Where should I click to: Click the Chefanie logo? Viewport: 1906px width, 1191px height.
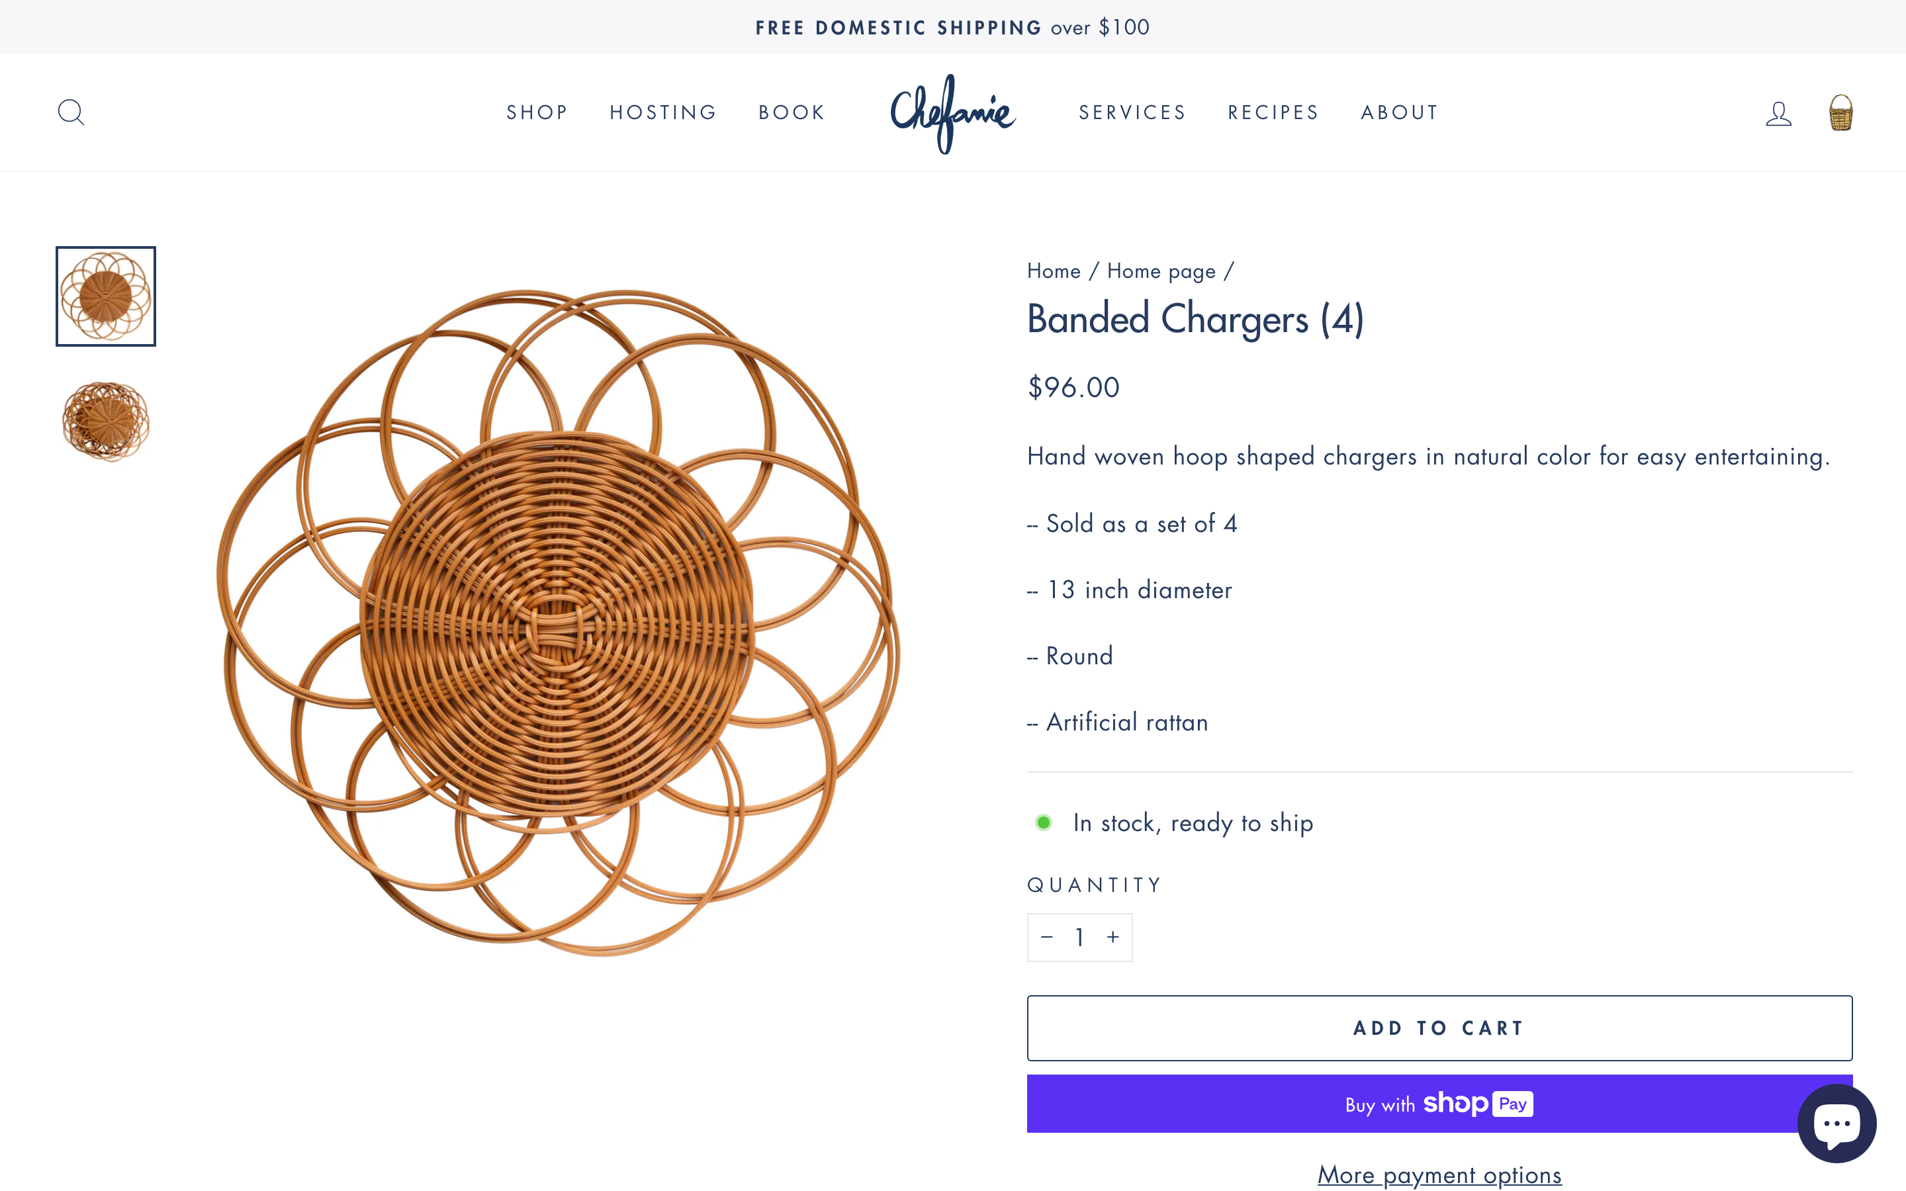953,112
